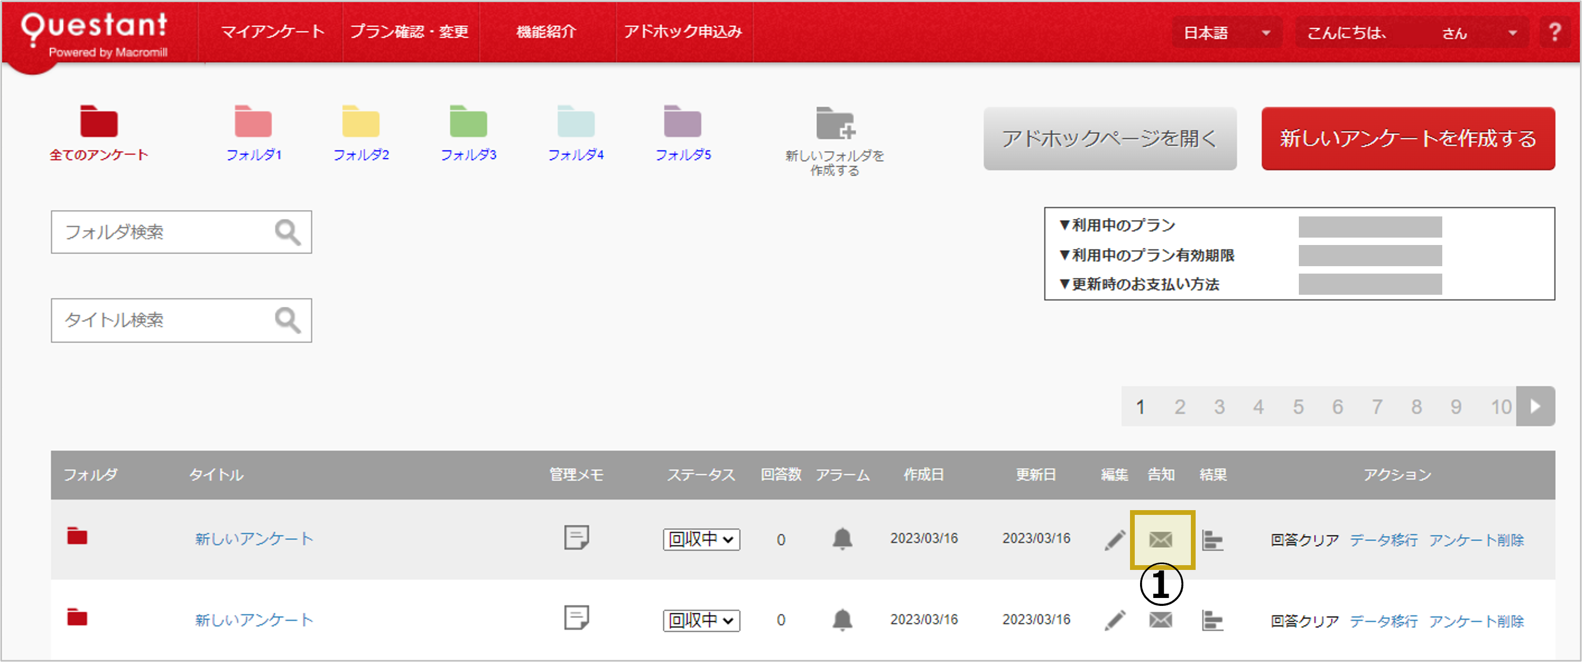Open the first 新しいアンケート title link
Viewport: 1582px width, 662px height.
(254, 539)
